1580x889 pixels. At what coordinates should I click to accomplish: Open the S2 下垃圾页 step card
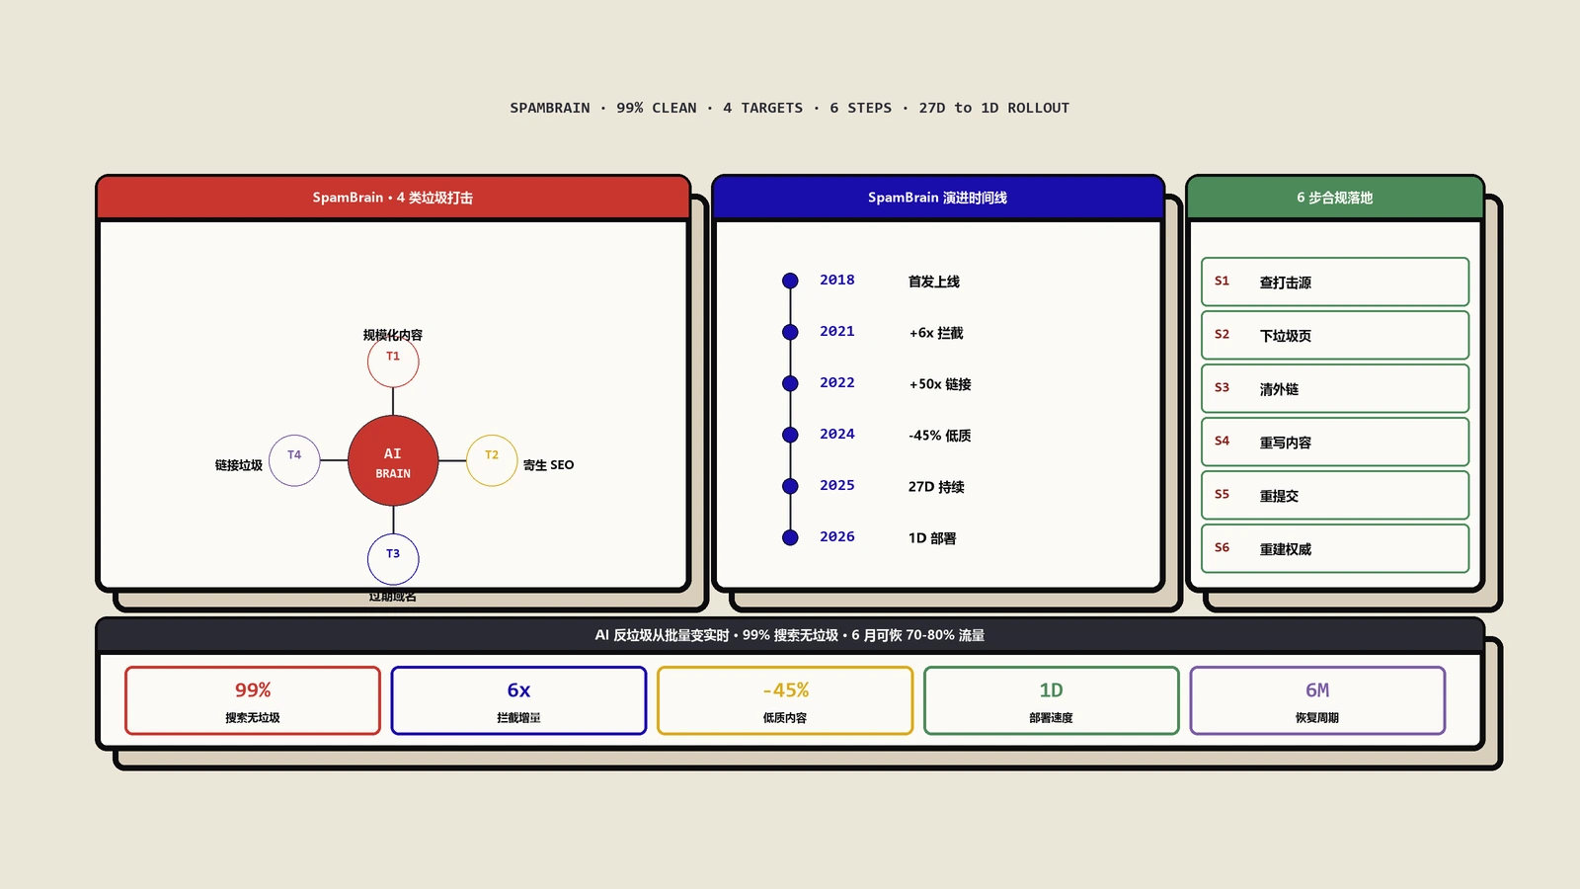coord(1335,335)
